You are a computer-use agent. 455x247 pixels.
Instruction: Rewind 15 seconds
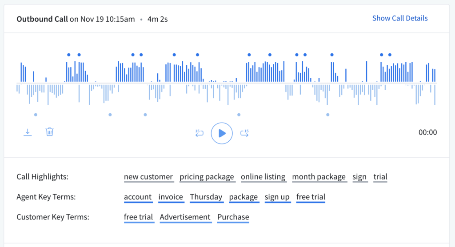pos(199,132)
